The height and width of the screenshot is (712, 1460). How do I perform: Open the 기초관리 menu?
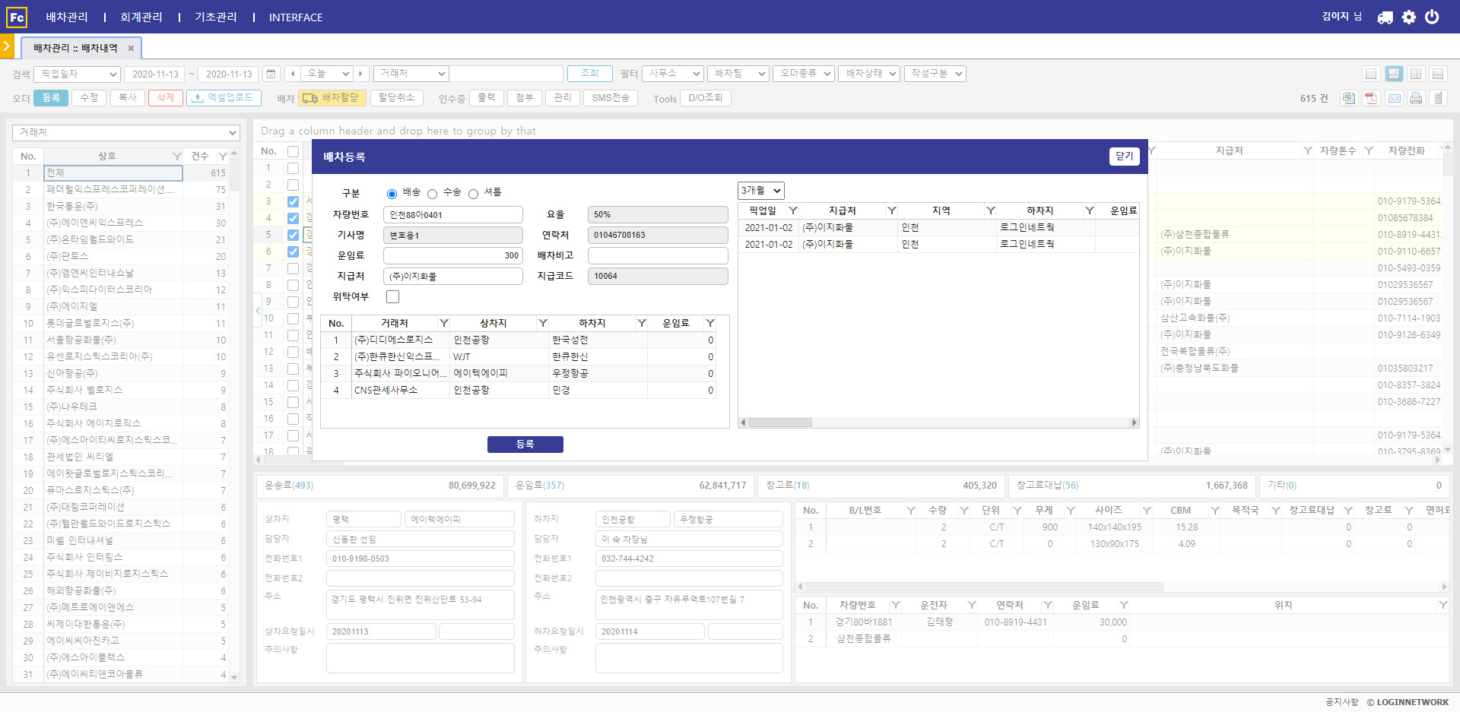click(x=216, y=17)
